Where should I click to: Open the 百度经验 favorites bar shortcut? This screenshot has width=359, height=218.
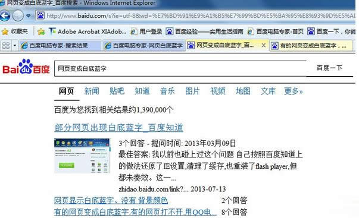(x=204, y=31)
